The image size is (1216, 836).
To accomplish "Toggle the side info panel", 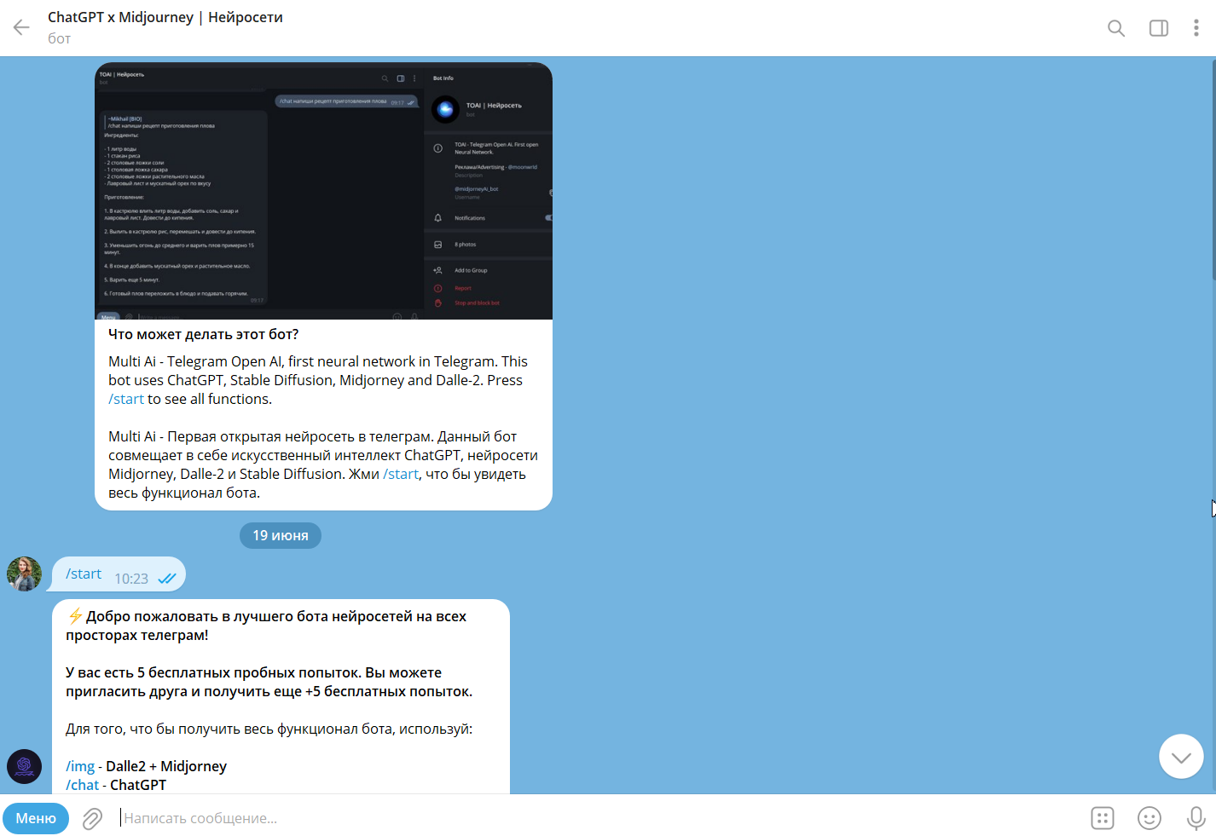I will pos(1159,28).
